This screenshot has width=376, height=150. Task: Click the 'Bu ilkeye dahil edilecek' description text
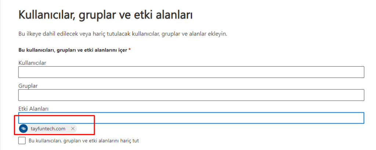coord(123,34)
